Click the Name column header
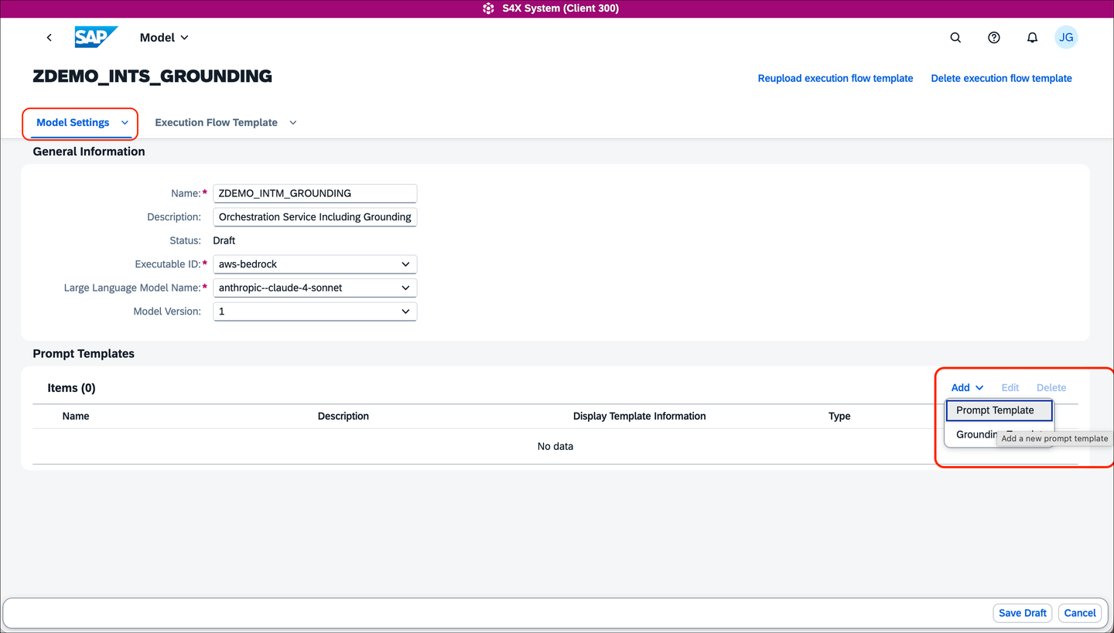The width and height of the screenshot is (1114, 633). click(x=76, y=416)
